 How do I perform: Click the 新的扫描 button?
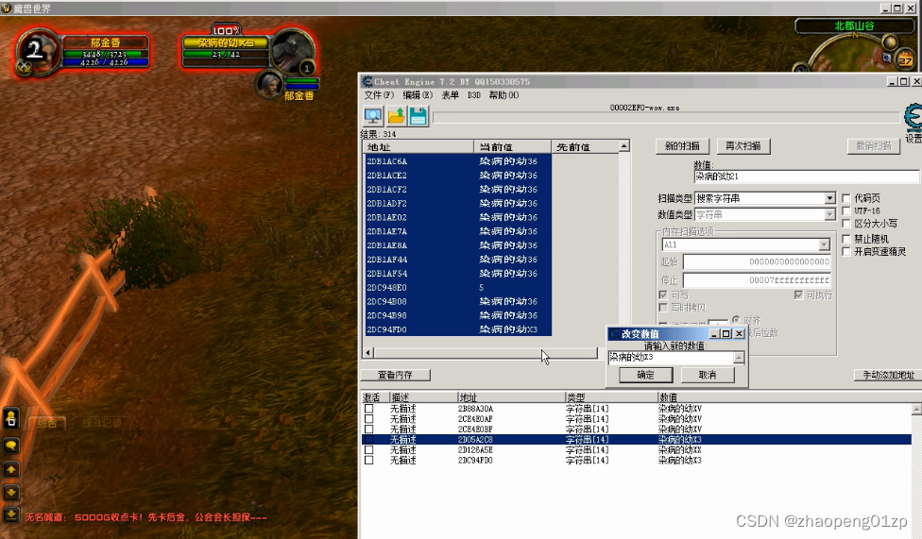pyautogui.click(x=682, y=145)
